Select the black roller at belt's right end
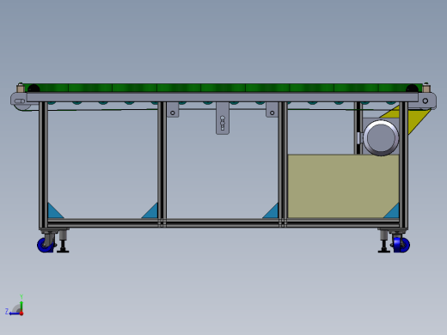This screenshot has width=447, height=335. click(413, 88)
